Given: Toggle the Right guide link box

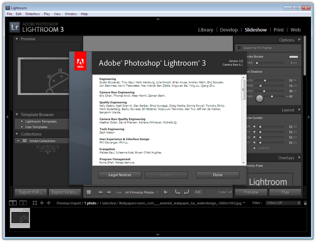Looking at the screenshot, I should click(254, 132).
